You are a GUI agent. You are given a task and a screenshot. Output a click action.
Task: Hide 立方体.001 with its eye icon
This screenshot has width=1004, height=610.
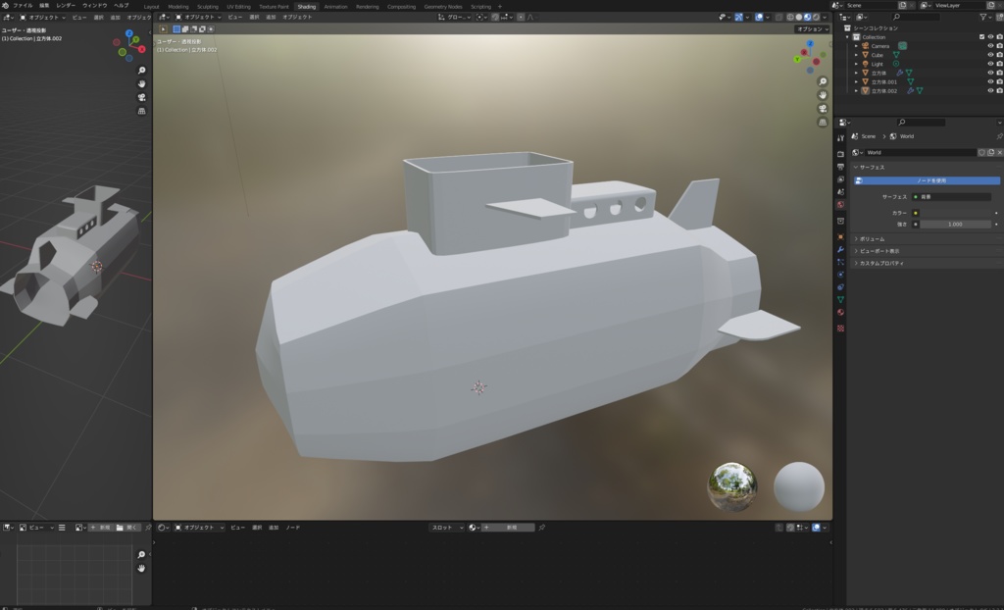coord(990,82)
